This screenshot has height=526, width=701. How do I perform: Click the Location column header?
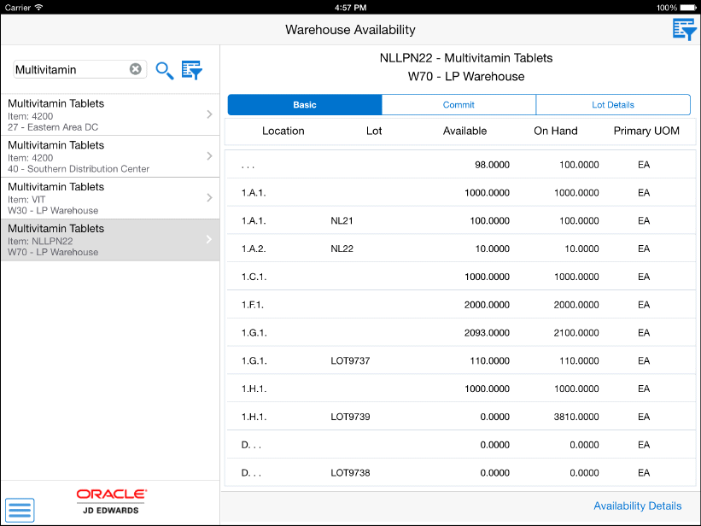(x=283, y=131)
